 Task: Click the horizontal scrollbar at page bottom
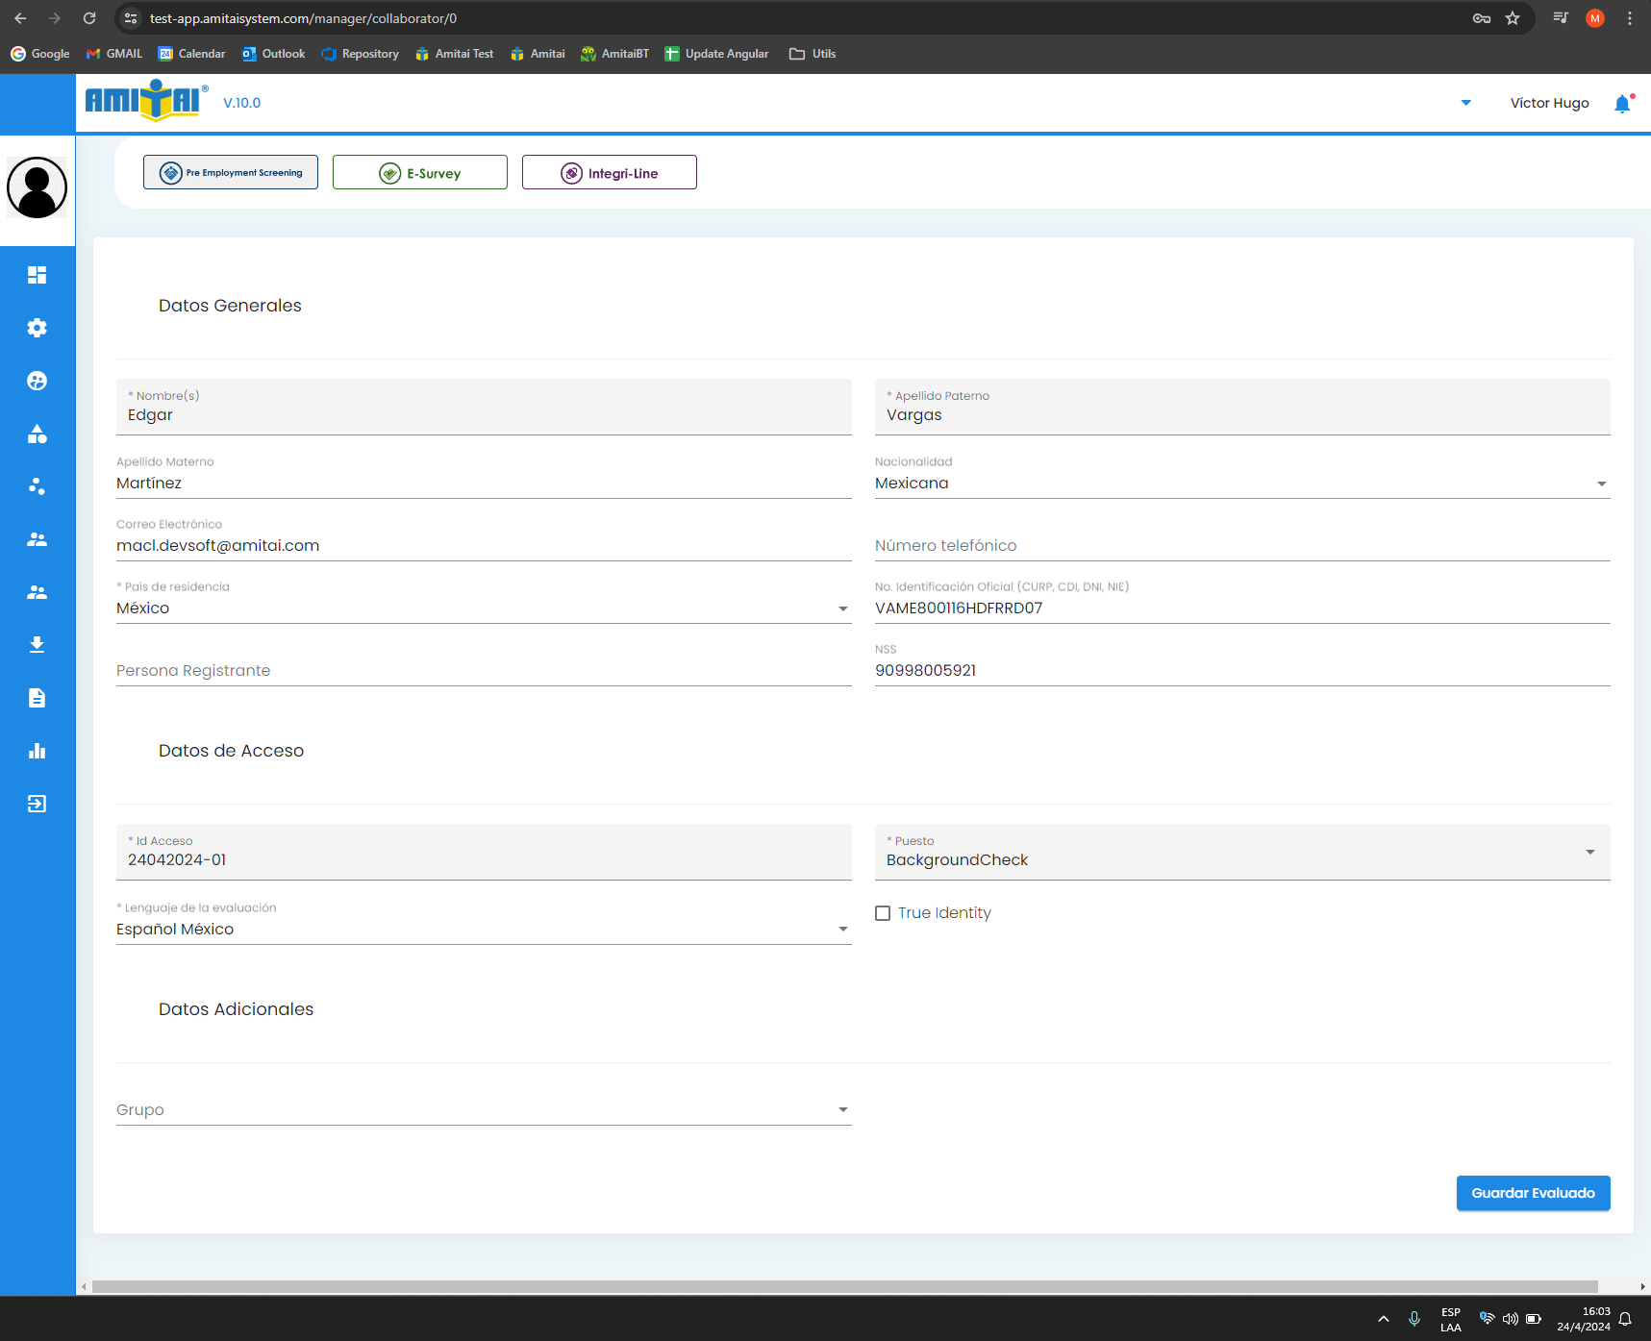(844, 1286)
